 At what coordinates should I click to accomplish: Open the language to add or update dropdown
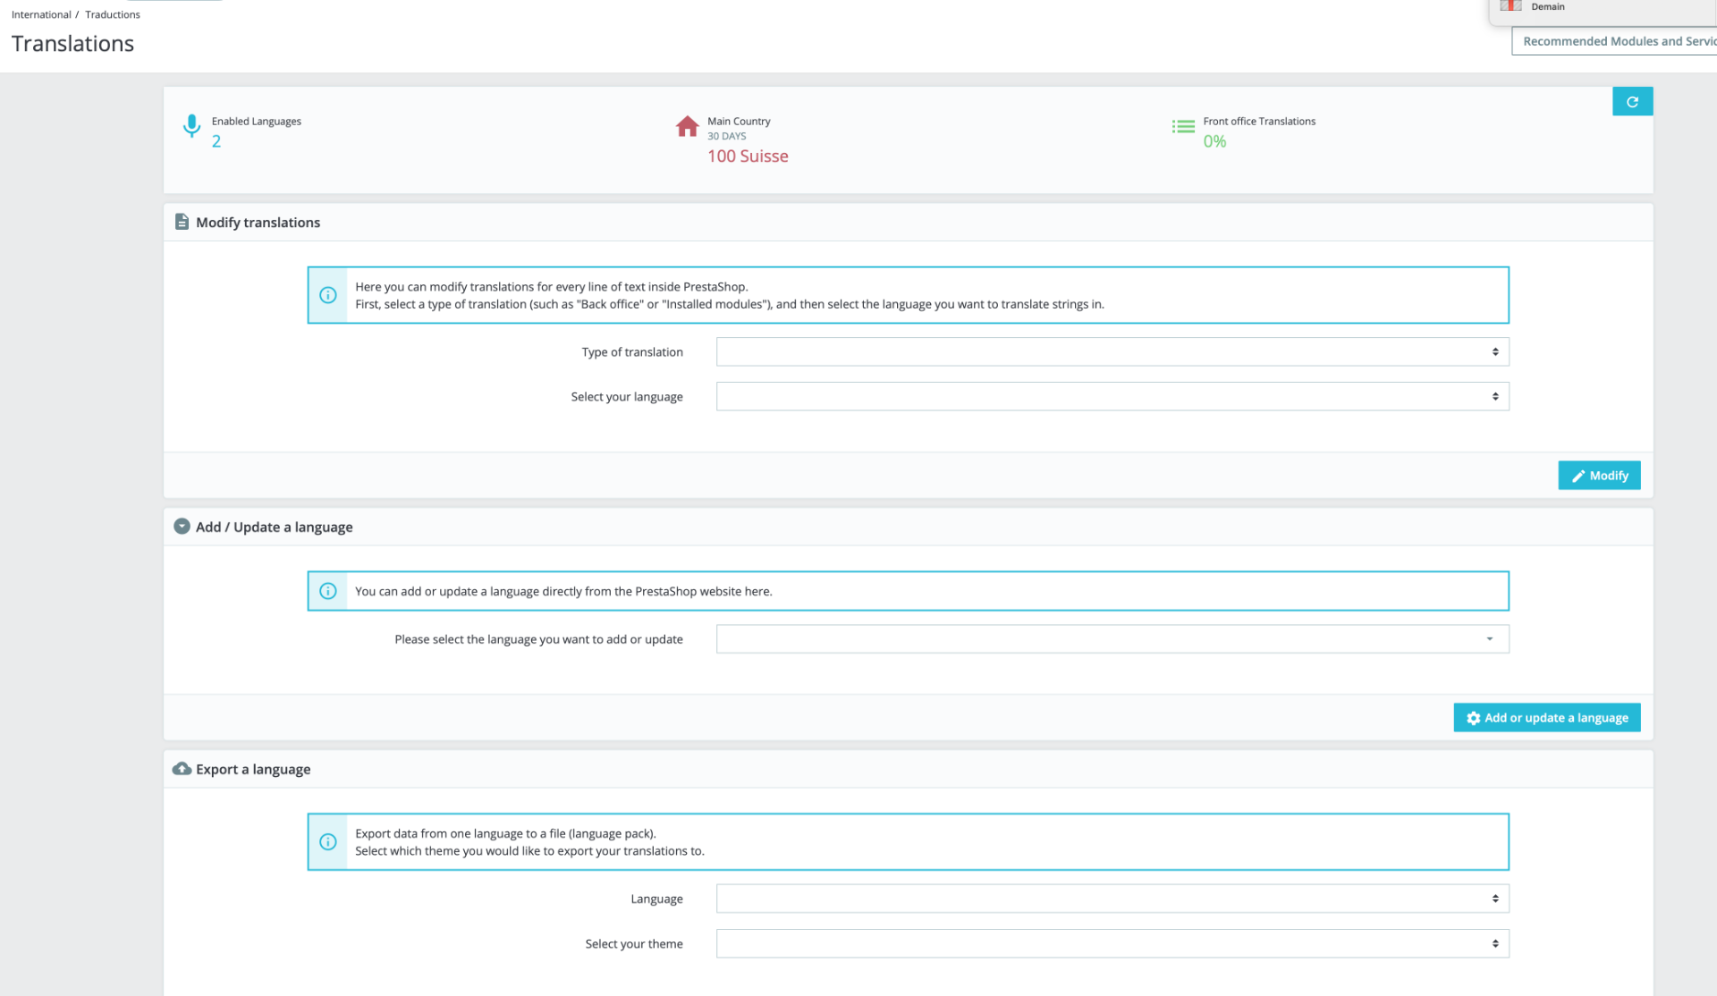tap(1112, 638)
